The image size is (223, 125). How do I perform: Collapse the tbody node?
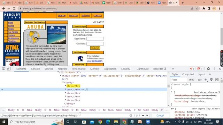63,82
